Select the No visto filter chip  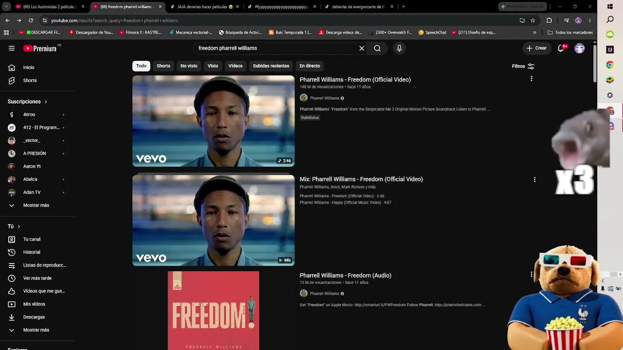point(189,66)
